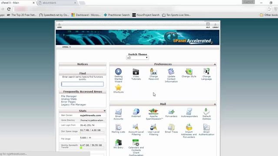278x156 pixels.
Task: Click the Find search input field
Action: [83, 84]
